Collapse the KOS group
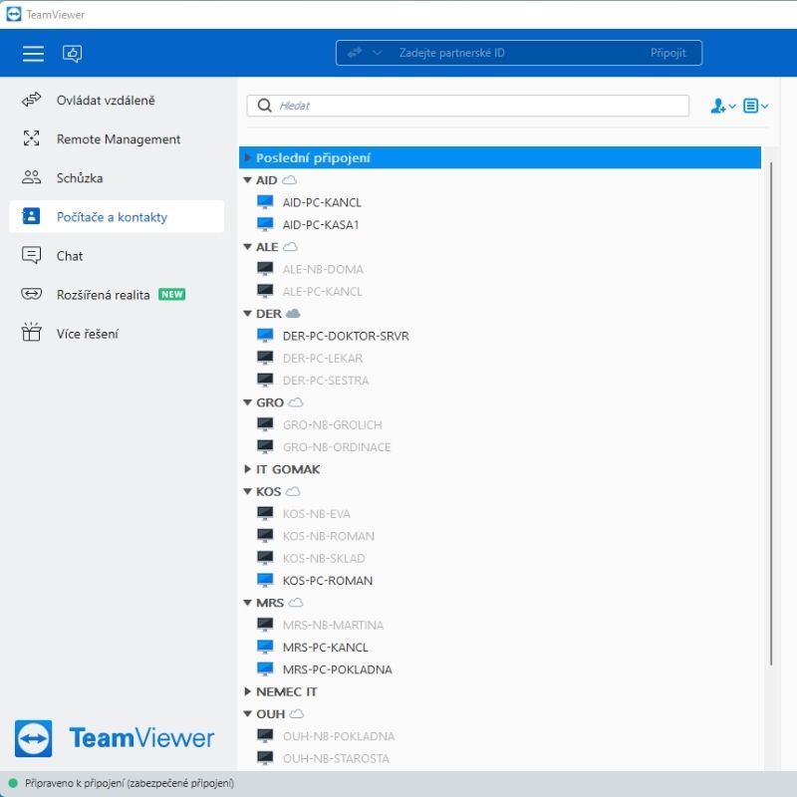This screenshot has height=797, width=797. tap(247, 491)
